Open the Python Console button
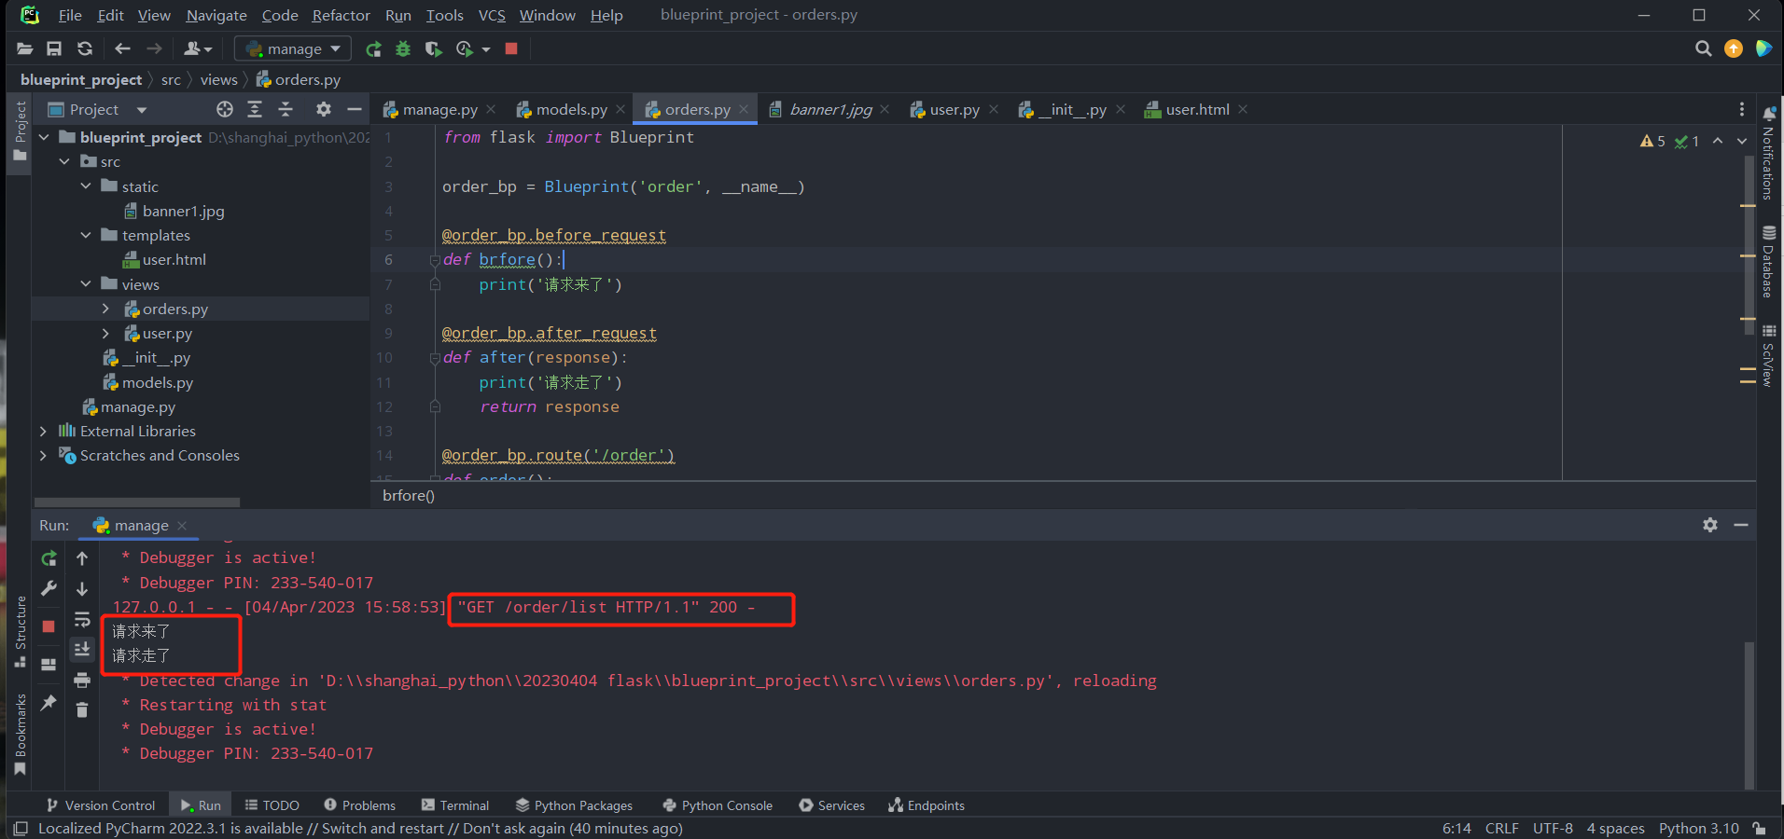The height and width of the screenshot is (839, 1784). click(x=718, y=805)
